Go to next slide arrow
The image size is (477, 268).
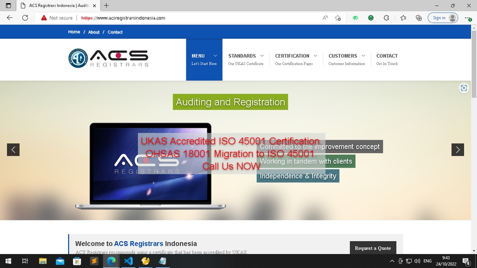[458, 150]
